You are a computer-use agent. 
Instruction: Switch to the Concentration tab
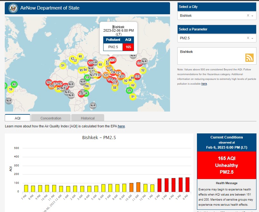[51, 118]
